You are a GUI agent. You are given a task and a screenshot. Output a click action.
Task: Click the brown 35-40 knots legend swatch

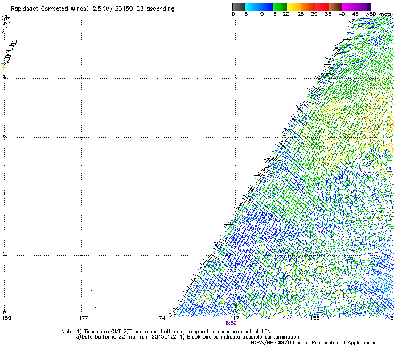pyautogui.click(x=335, y=6)
